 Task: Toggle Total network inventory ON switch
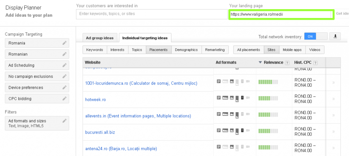(x=316, y=36)
